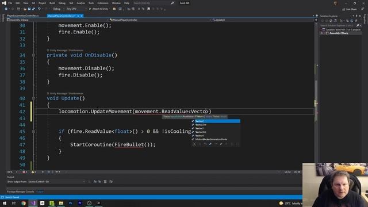Close the ManualPlayerController.cs tab
368x207 pixels.
82,16
